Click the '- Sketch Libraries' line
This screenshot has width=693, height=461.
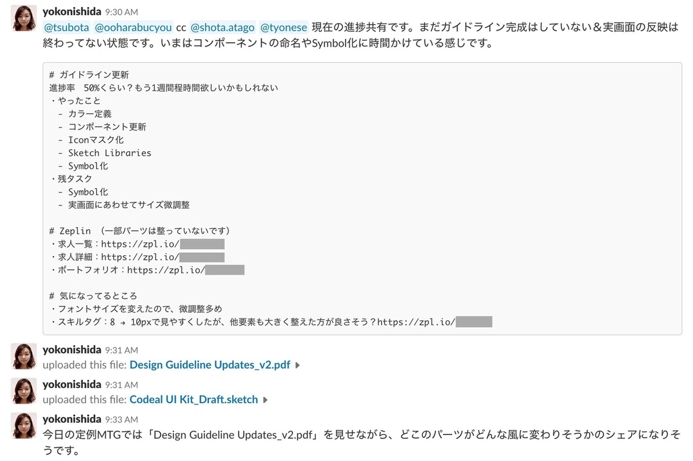tap(105, 153)
